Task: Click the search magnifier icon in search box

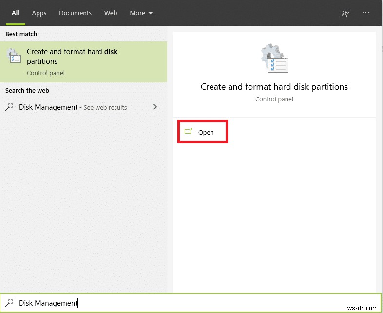Action: 9,302
